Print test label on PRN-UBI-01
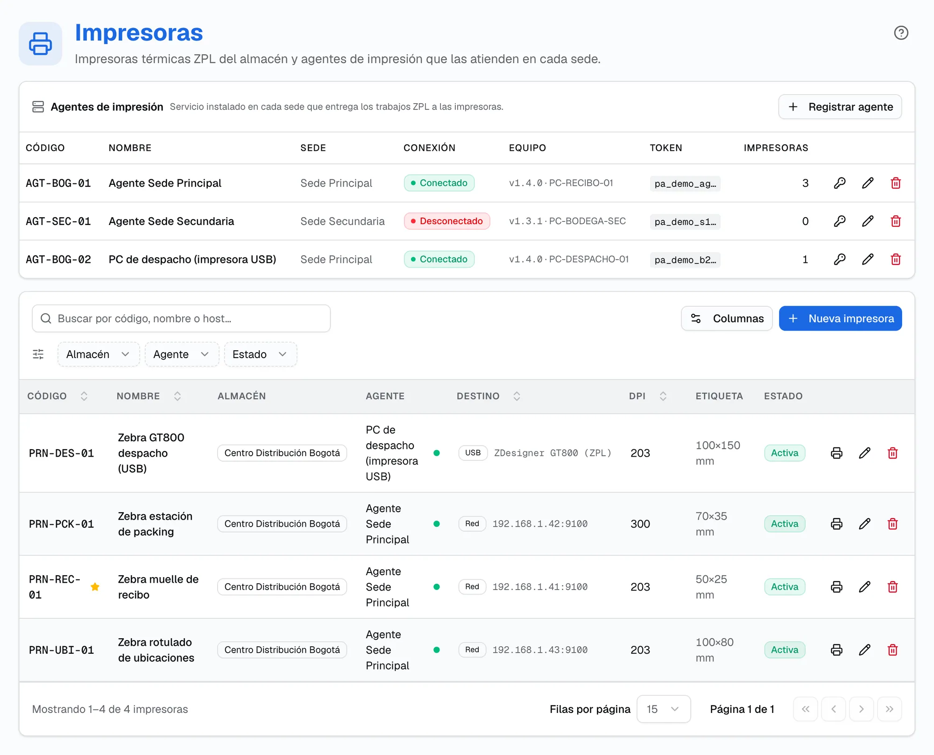Viewport: 934px width, 755px height. (x=837, y=650)
